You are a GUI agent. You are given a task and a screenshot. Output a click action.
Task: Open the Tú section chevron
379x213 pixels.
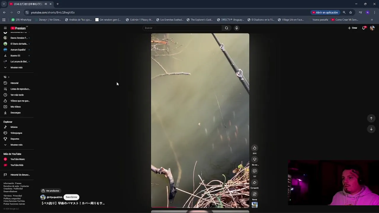(9, 77)
